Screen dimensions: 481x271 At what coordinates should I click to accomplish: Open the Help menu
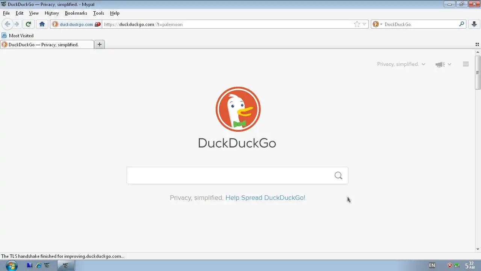click(x=115, y=13)
